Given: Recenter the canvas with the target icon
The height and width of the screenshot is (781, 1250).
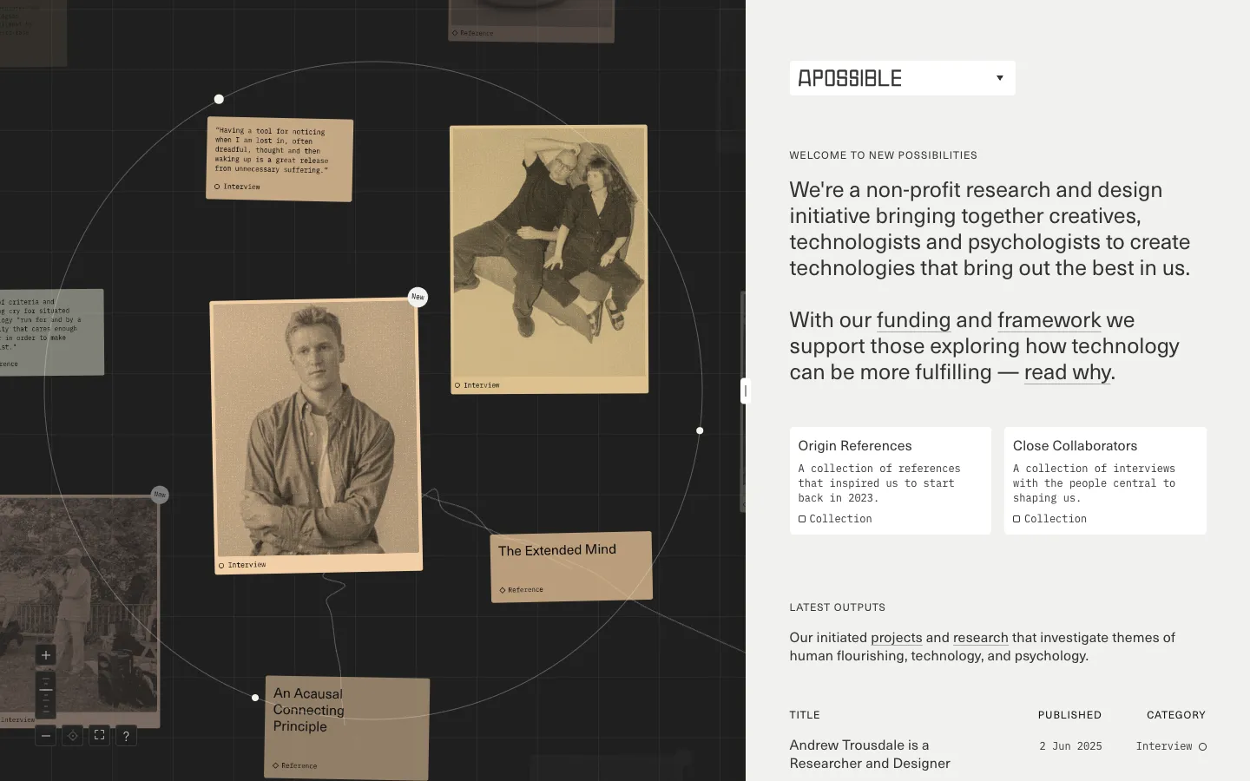Looking at the screenshot, I should [x=73, y=736].
